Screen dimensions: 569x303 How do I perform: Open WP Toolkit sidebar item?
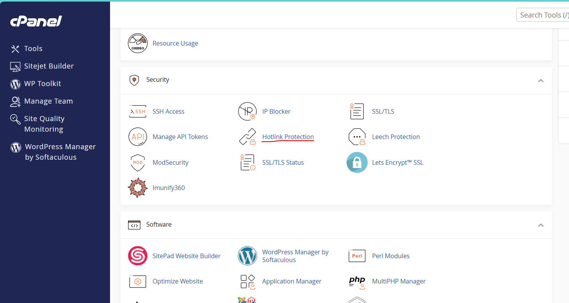click(43, 84)
